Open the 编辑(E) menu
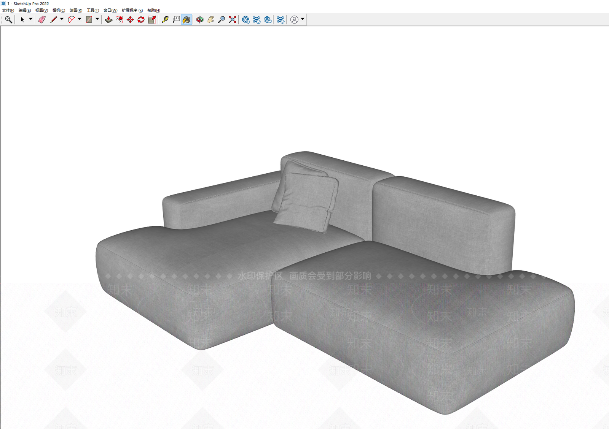This screenshot has width=609, height=429. (25, 10)
